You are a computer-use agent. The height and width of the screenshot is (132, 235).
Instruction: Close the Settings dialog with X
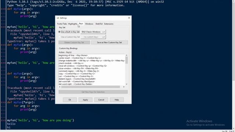pyautogui.click(x=129, y=18)
